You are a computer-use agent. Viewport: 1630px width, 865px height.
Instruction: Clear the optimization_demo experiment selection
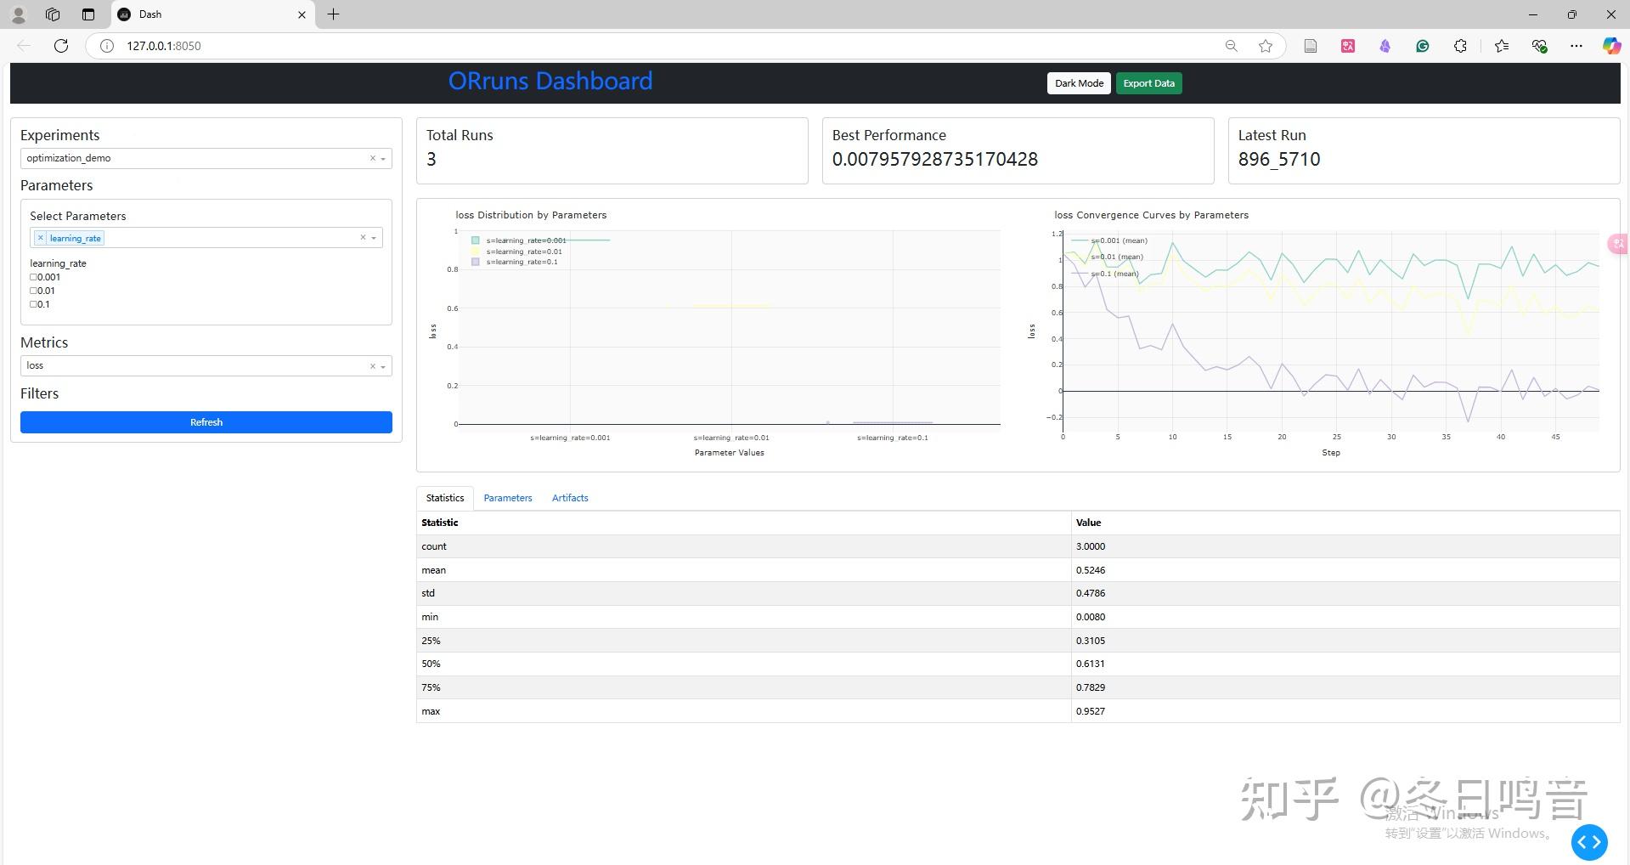pyautogui.click(x=372, y=158)
